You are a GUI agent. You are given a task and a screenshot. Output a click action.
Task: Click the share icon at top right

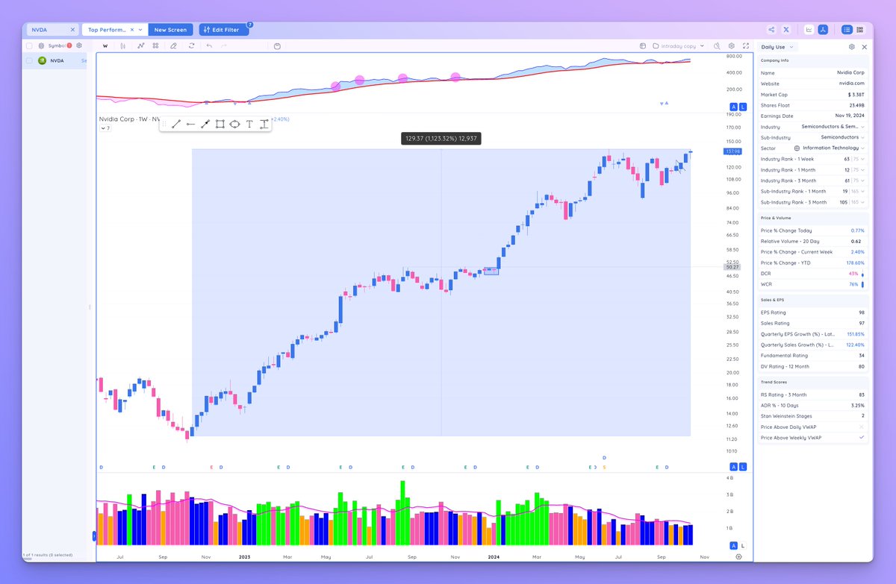tap(771, 29)
